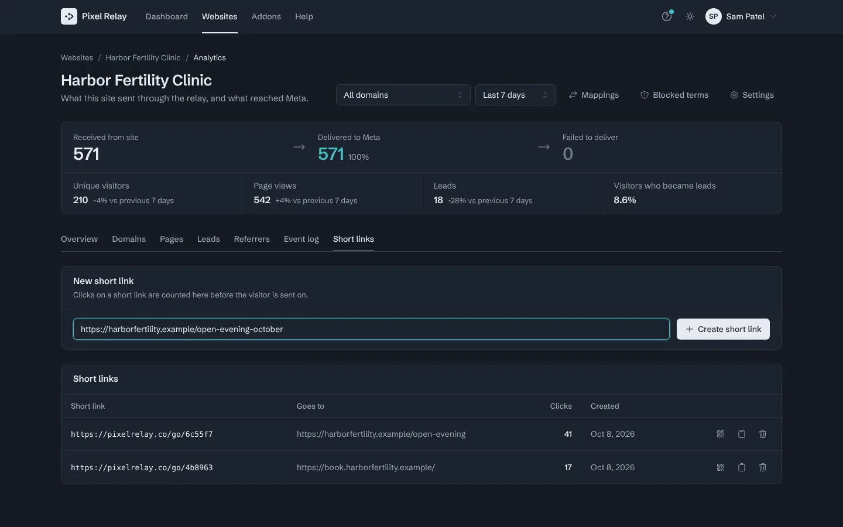Switch to the Referrers tab
The height and width of the screenshot is (527, 843).
[252, 239]
